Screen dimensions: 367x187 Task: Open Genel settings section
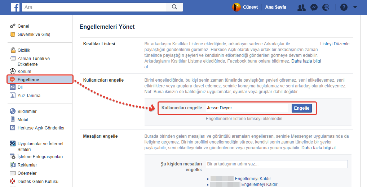click(23, 26)
